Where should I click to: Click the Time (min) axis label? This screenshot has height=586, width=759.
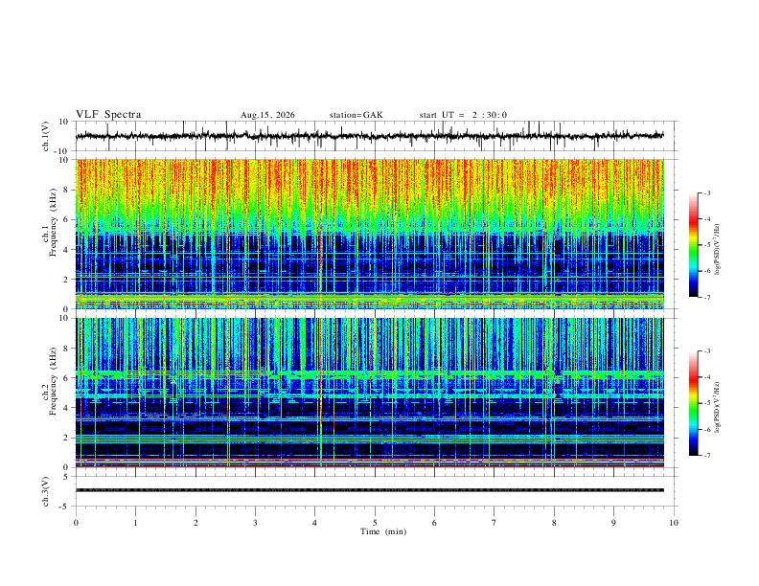click(383, 531)
